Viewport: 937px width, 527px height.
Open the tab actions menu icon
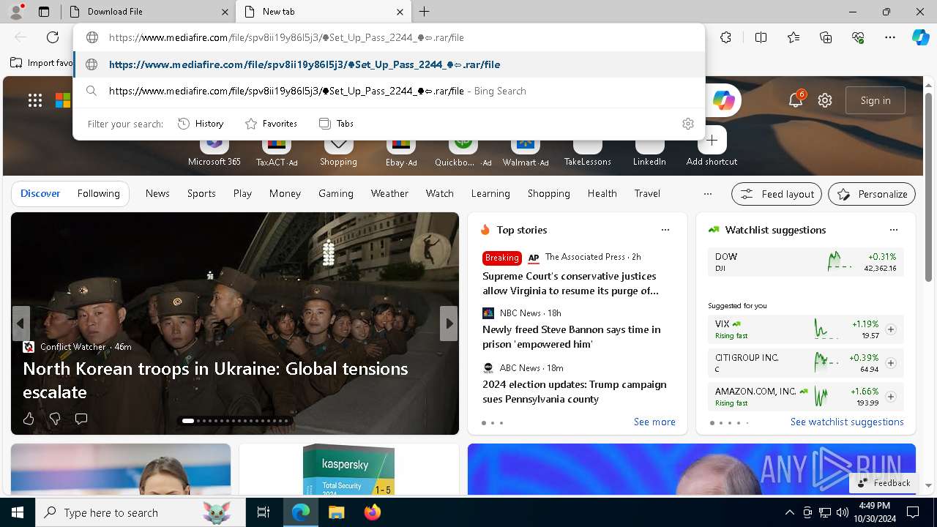coord(44,12)
